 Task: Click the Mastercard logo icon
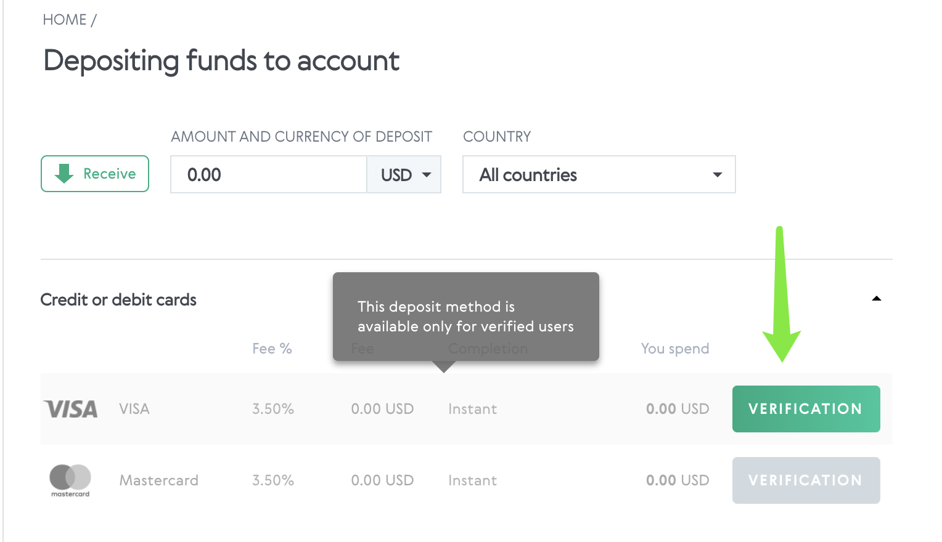[x=70, y=480]
